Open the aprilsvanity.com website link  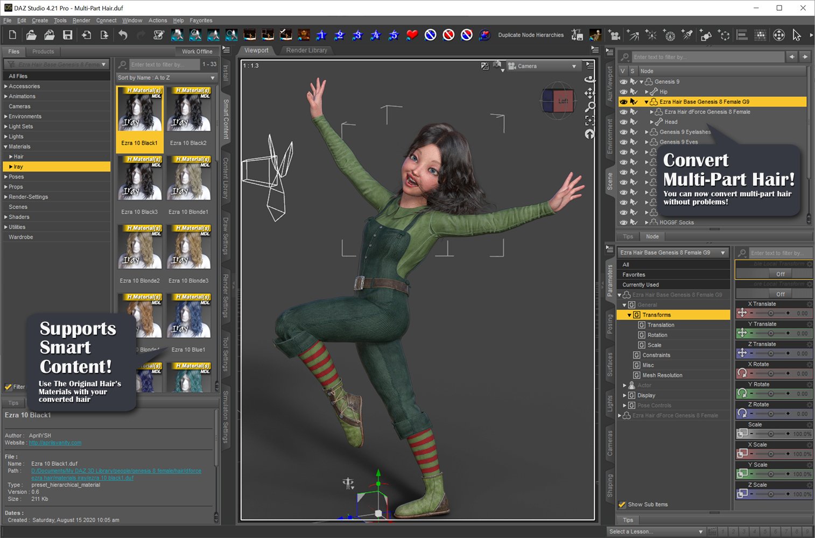click(x=55, y=443)
